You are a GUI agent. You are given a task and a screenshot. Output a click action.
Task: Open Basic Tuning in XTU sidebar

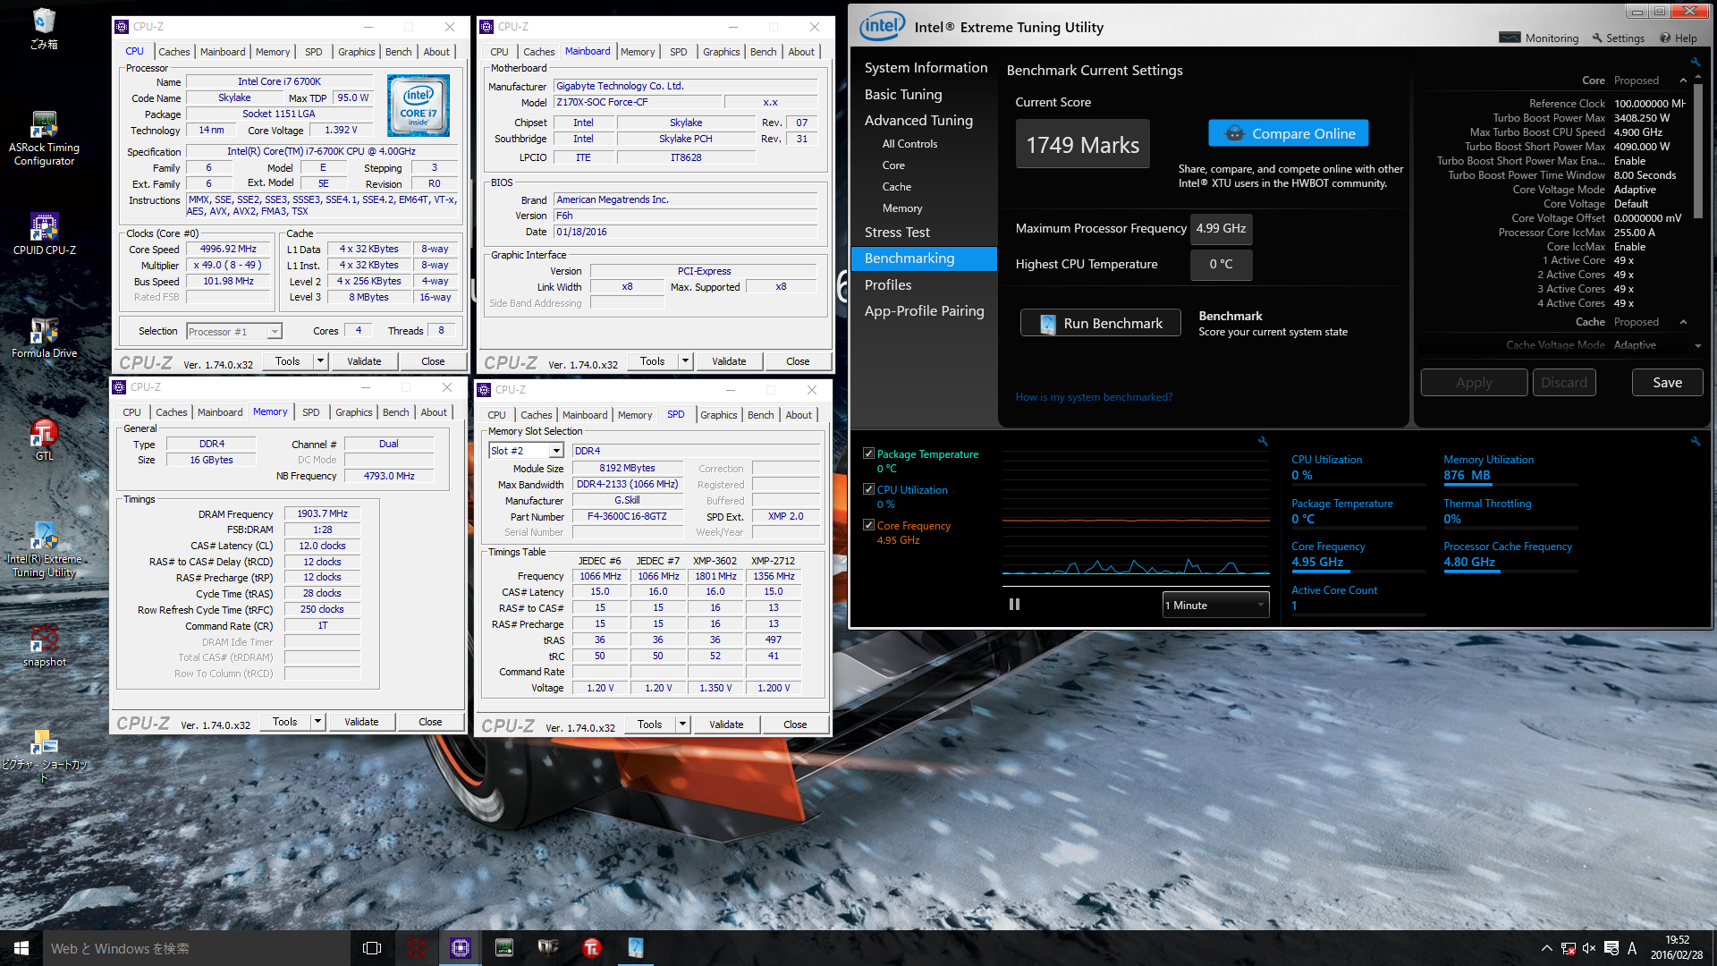pos(903,95)
